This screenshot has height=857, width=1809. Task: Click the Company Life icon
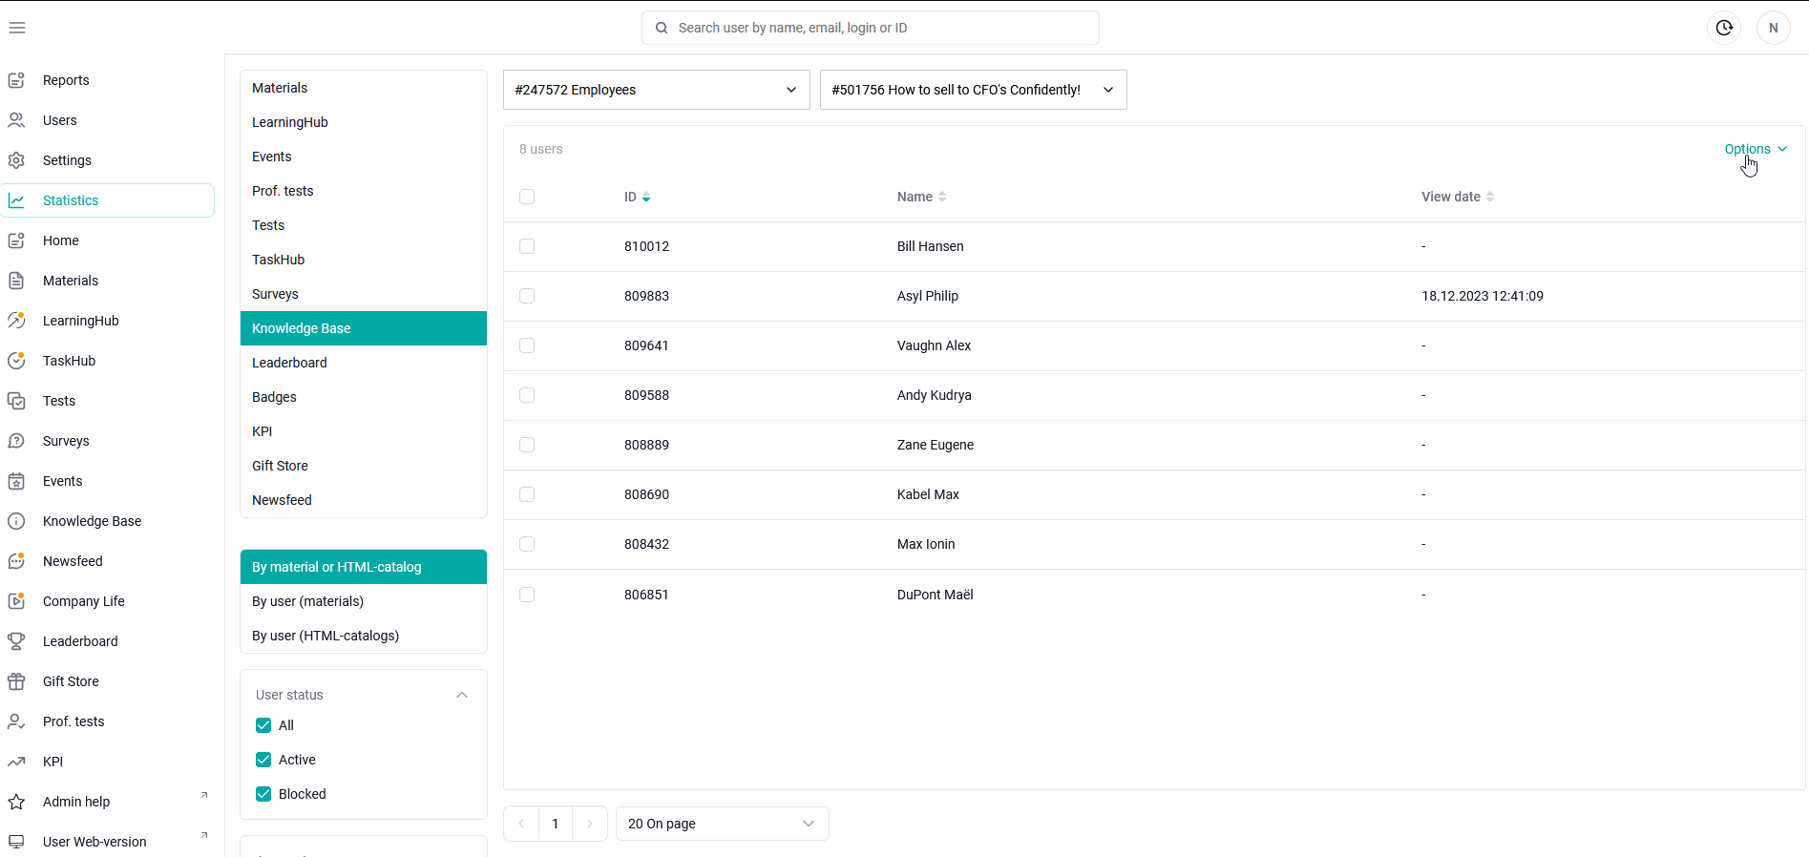(16, 601)
